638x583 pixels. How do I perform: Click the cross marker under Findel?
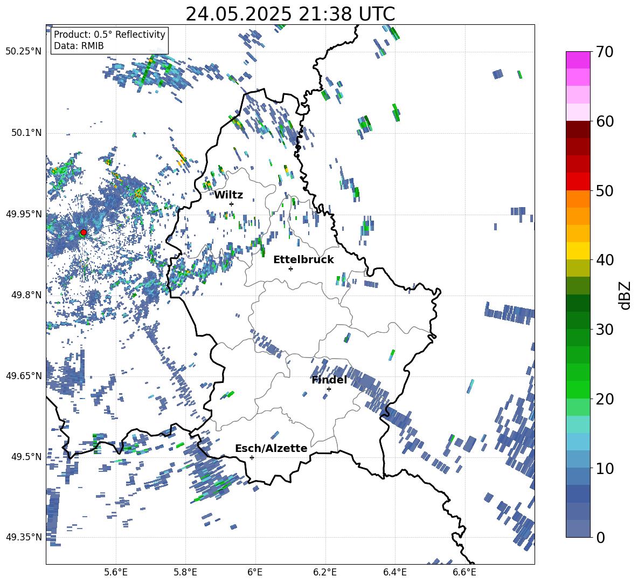[329, 389]
